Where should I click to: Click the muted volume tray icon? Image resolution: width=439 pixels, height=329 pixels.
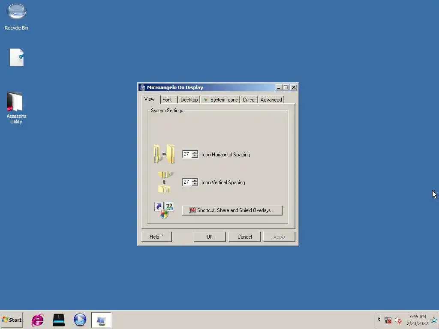pos(398,320)
